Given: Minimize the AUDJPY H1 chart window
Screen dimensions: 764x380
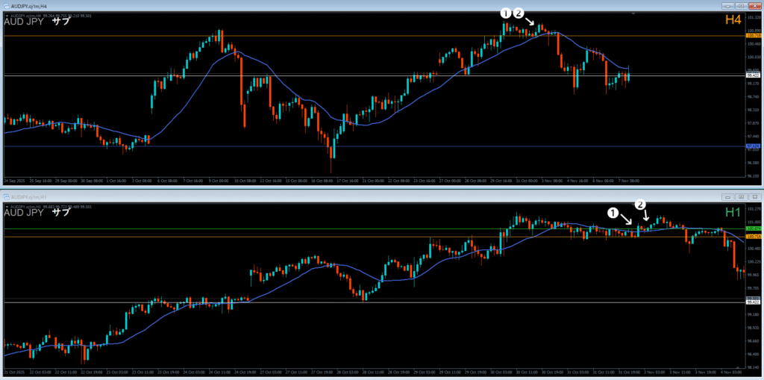Looking at the screenshot, I should tap(729, 197).
